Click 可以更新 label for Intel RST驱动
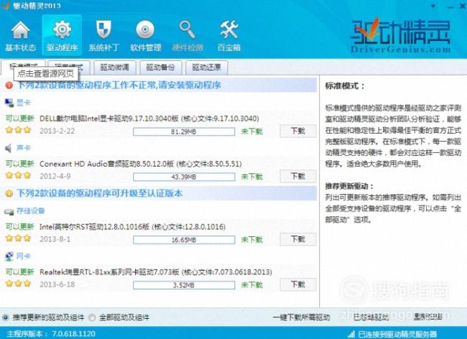Screen dimensions: 467x339 click(20, 227)
